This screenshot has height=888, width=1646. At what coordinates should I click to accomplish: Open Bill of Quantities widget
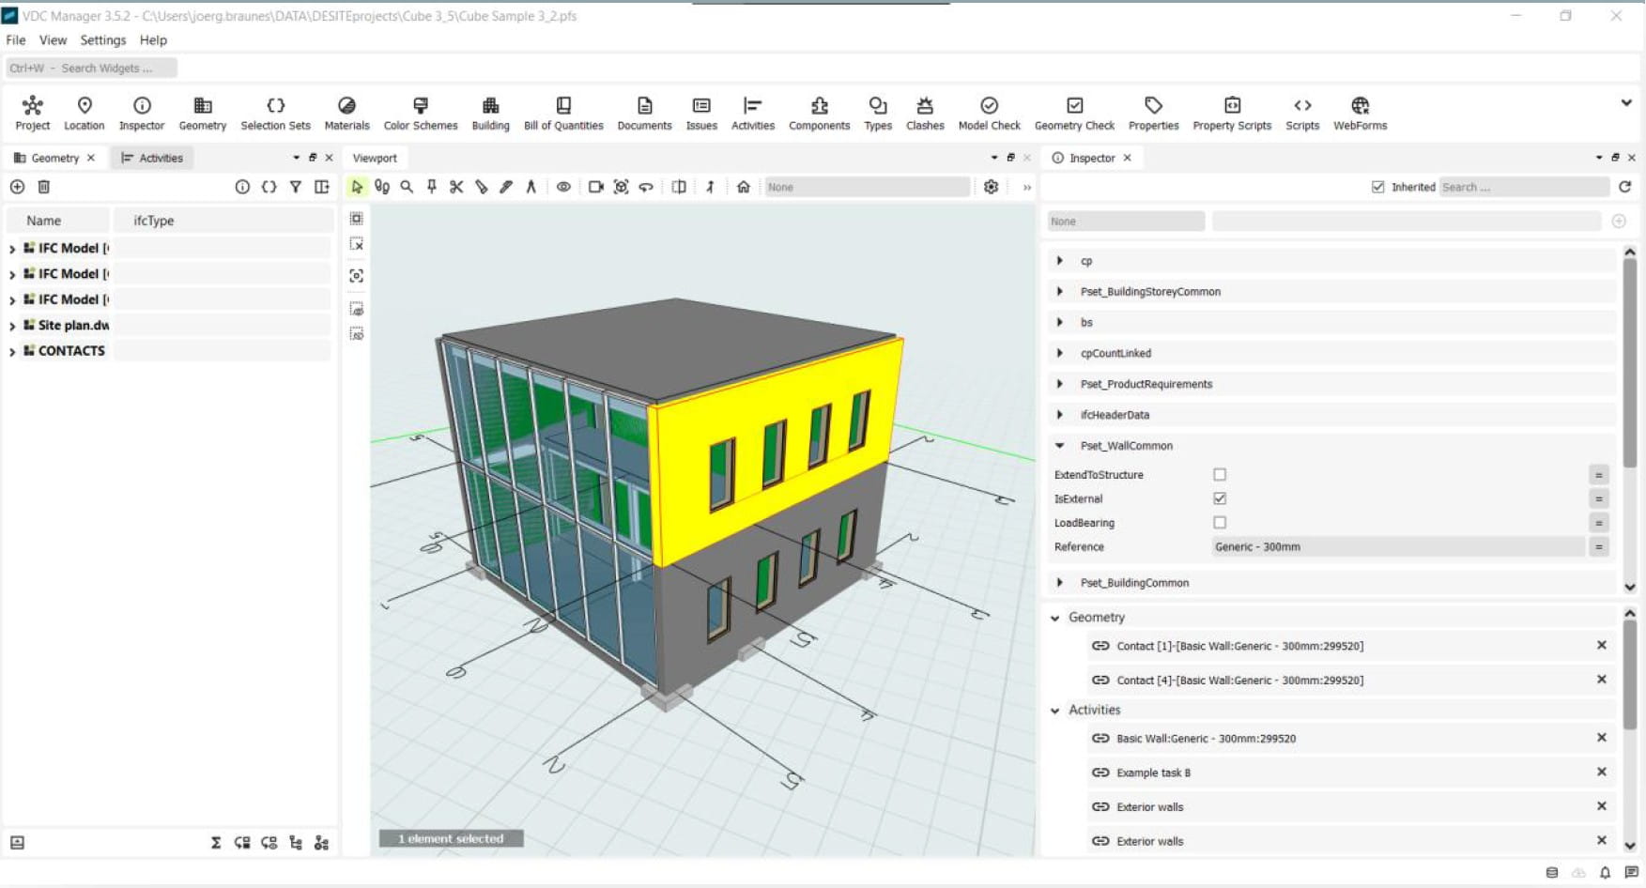tap(562, 113)
